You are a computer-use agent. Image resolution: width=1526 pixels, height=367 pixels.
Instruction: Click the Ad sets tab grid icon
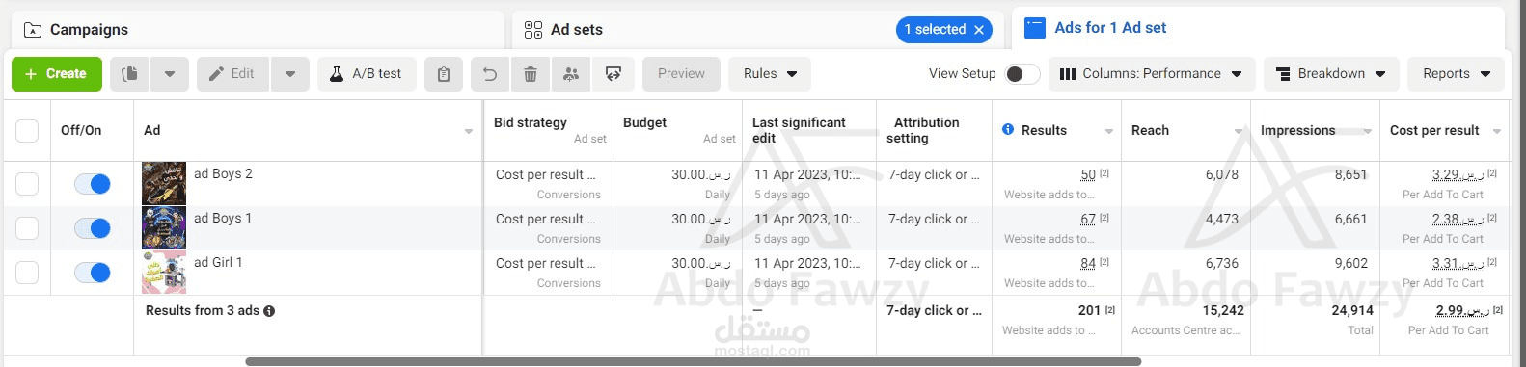(x=533, y=30)
